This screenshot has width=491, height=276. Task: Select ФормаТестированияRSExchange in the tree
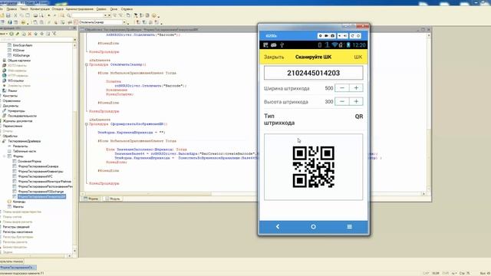coord(41,191)
